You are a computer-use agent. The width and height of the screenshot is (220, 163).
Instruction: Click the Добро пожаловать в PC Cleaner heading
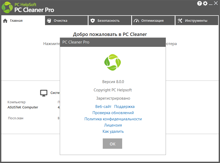point(110,34)
